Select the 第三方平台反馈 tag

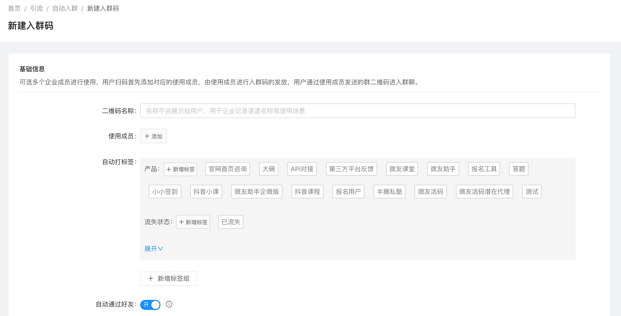pyautogui.click(x=351, y=169)
